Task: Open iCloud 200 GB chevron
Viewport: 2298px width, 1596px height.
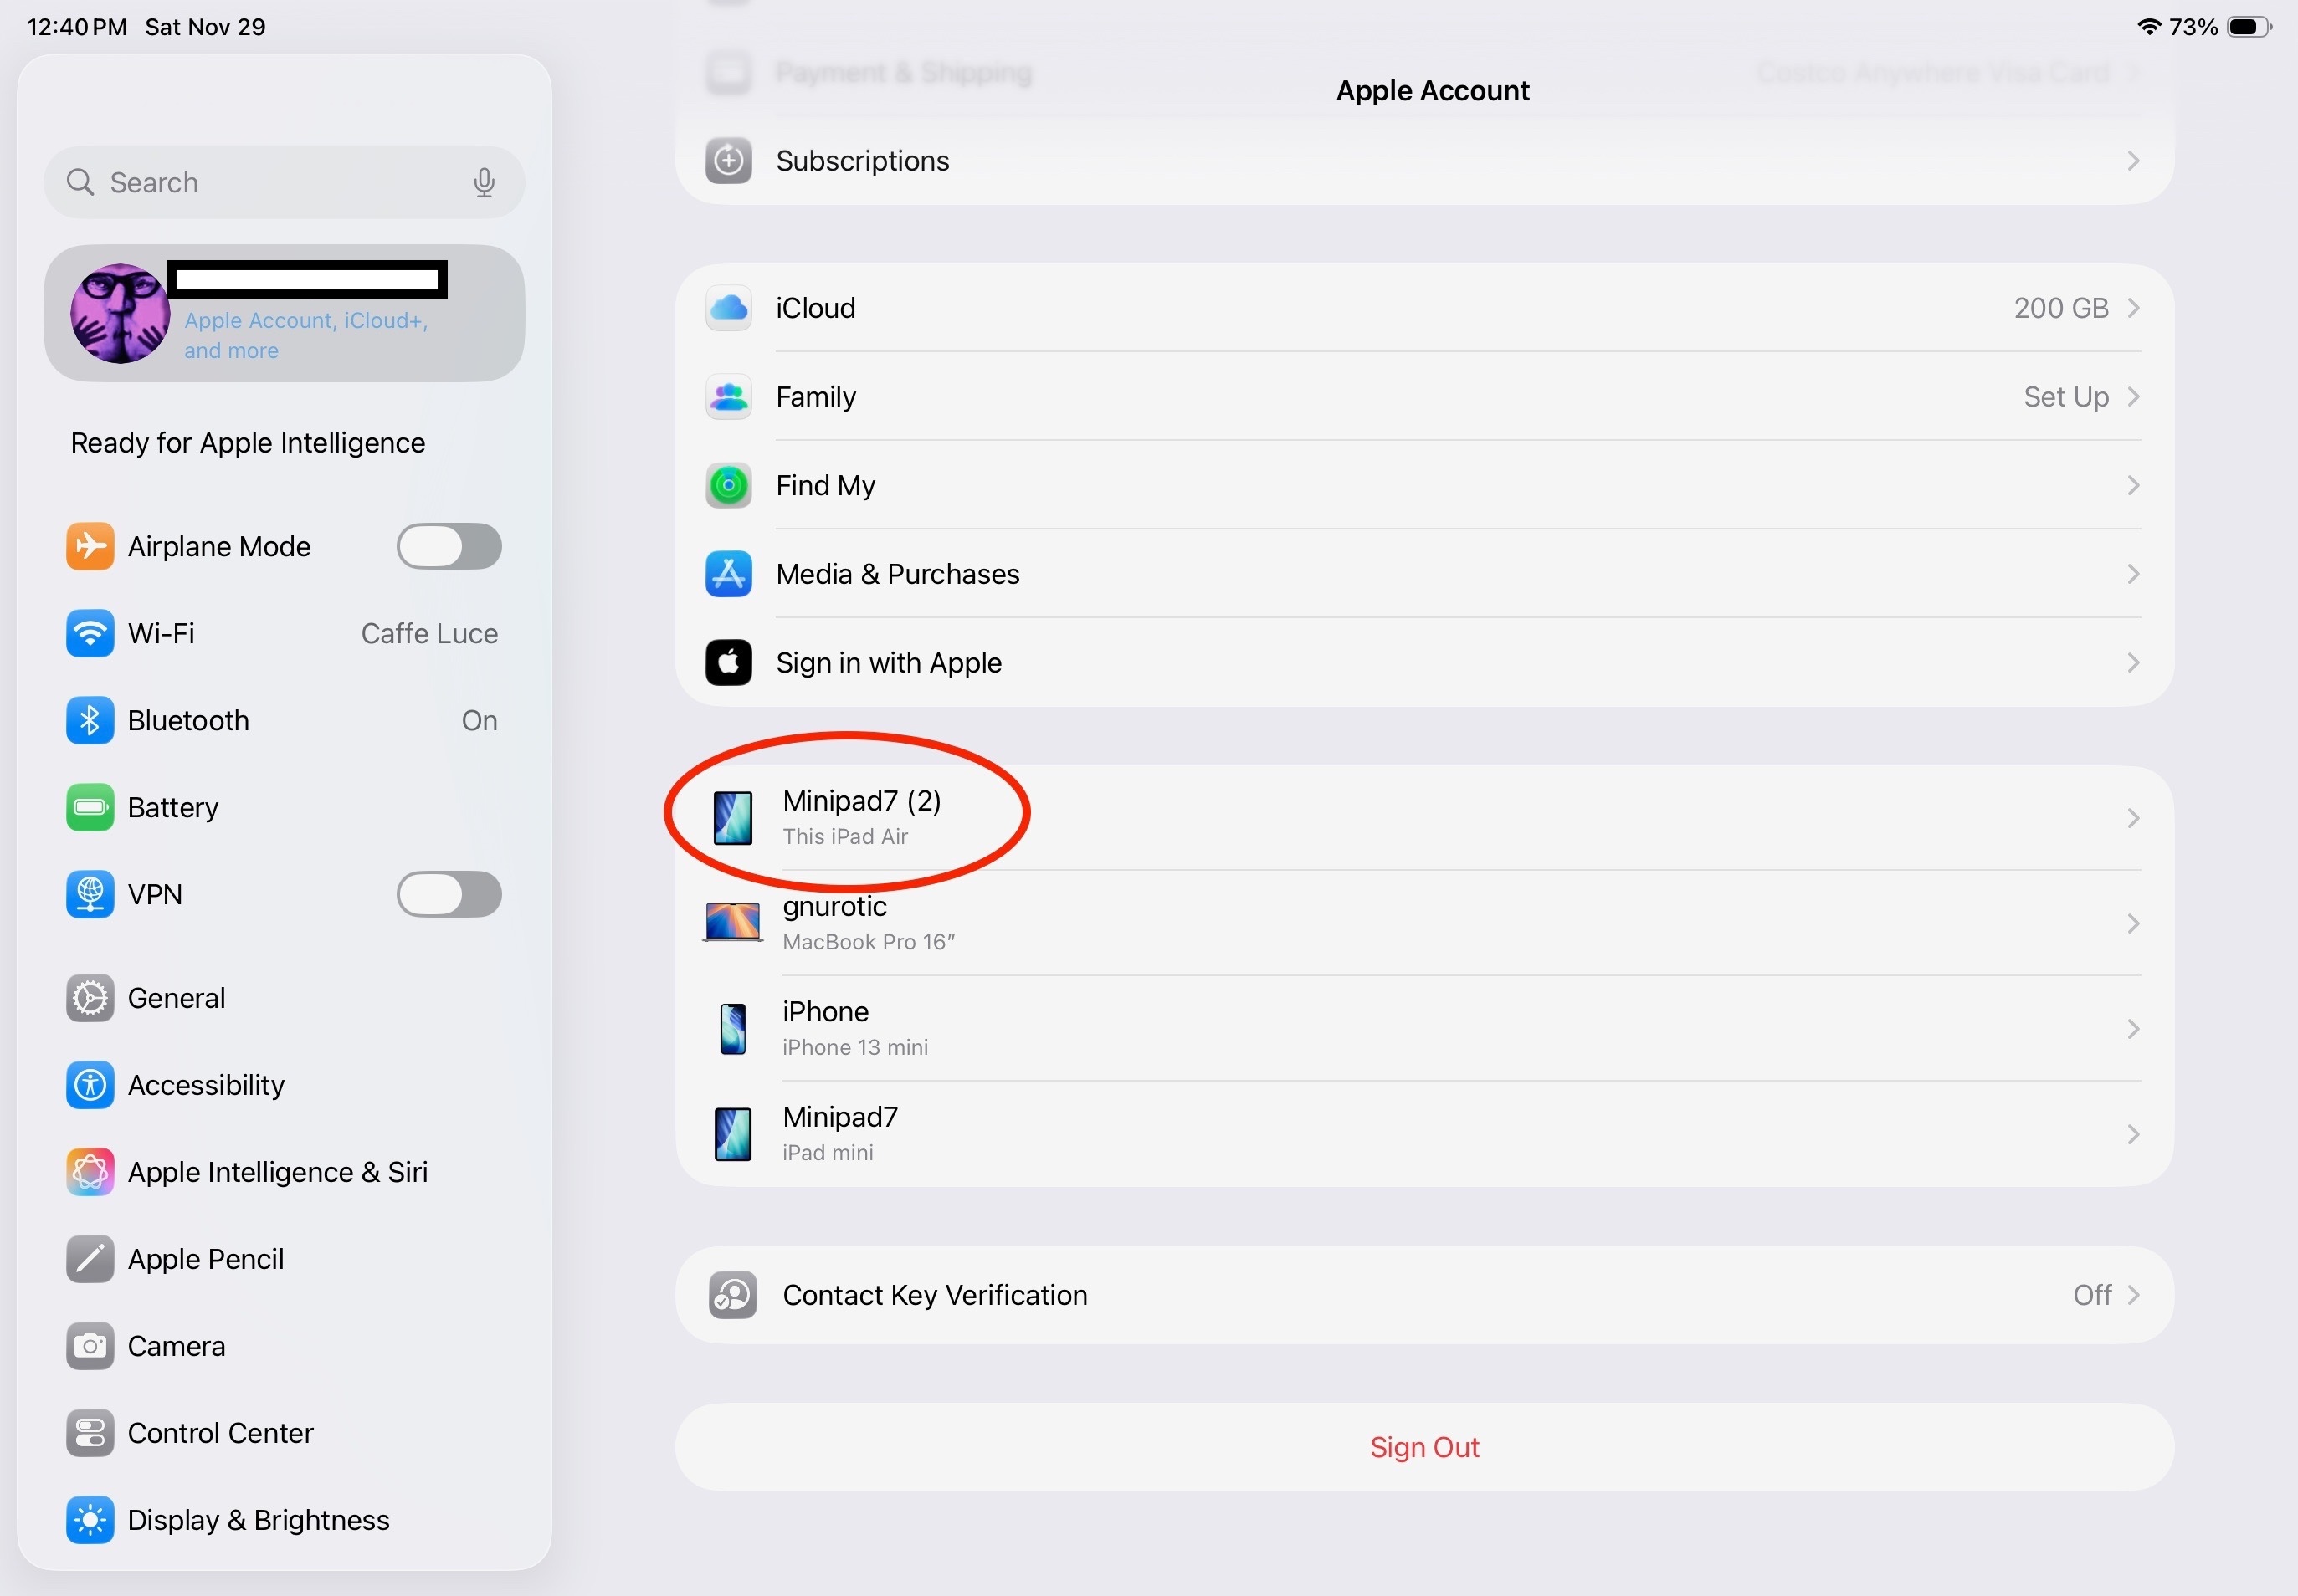Action: tap(2132, 308)
